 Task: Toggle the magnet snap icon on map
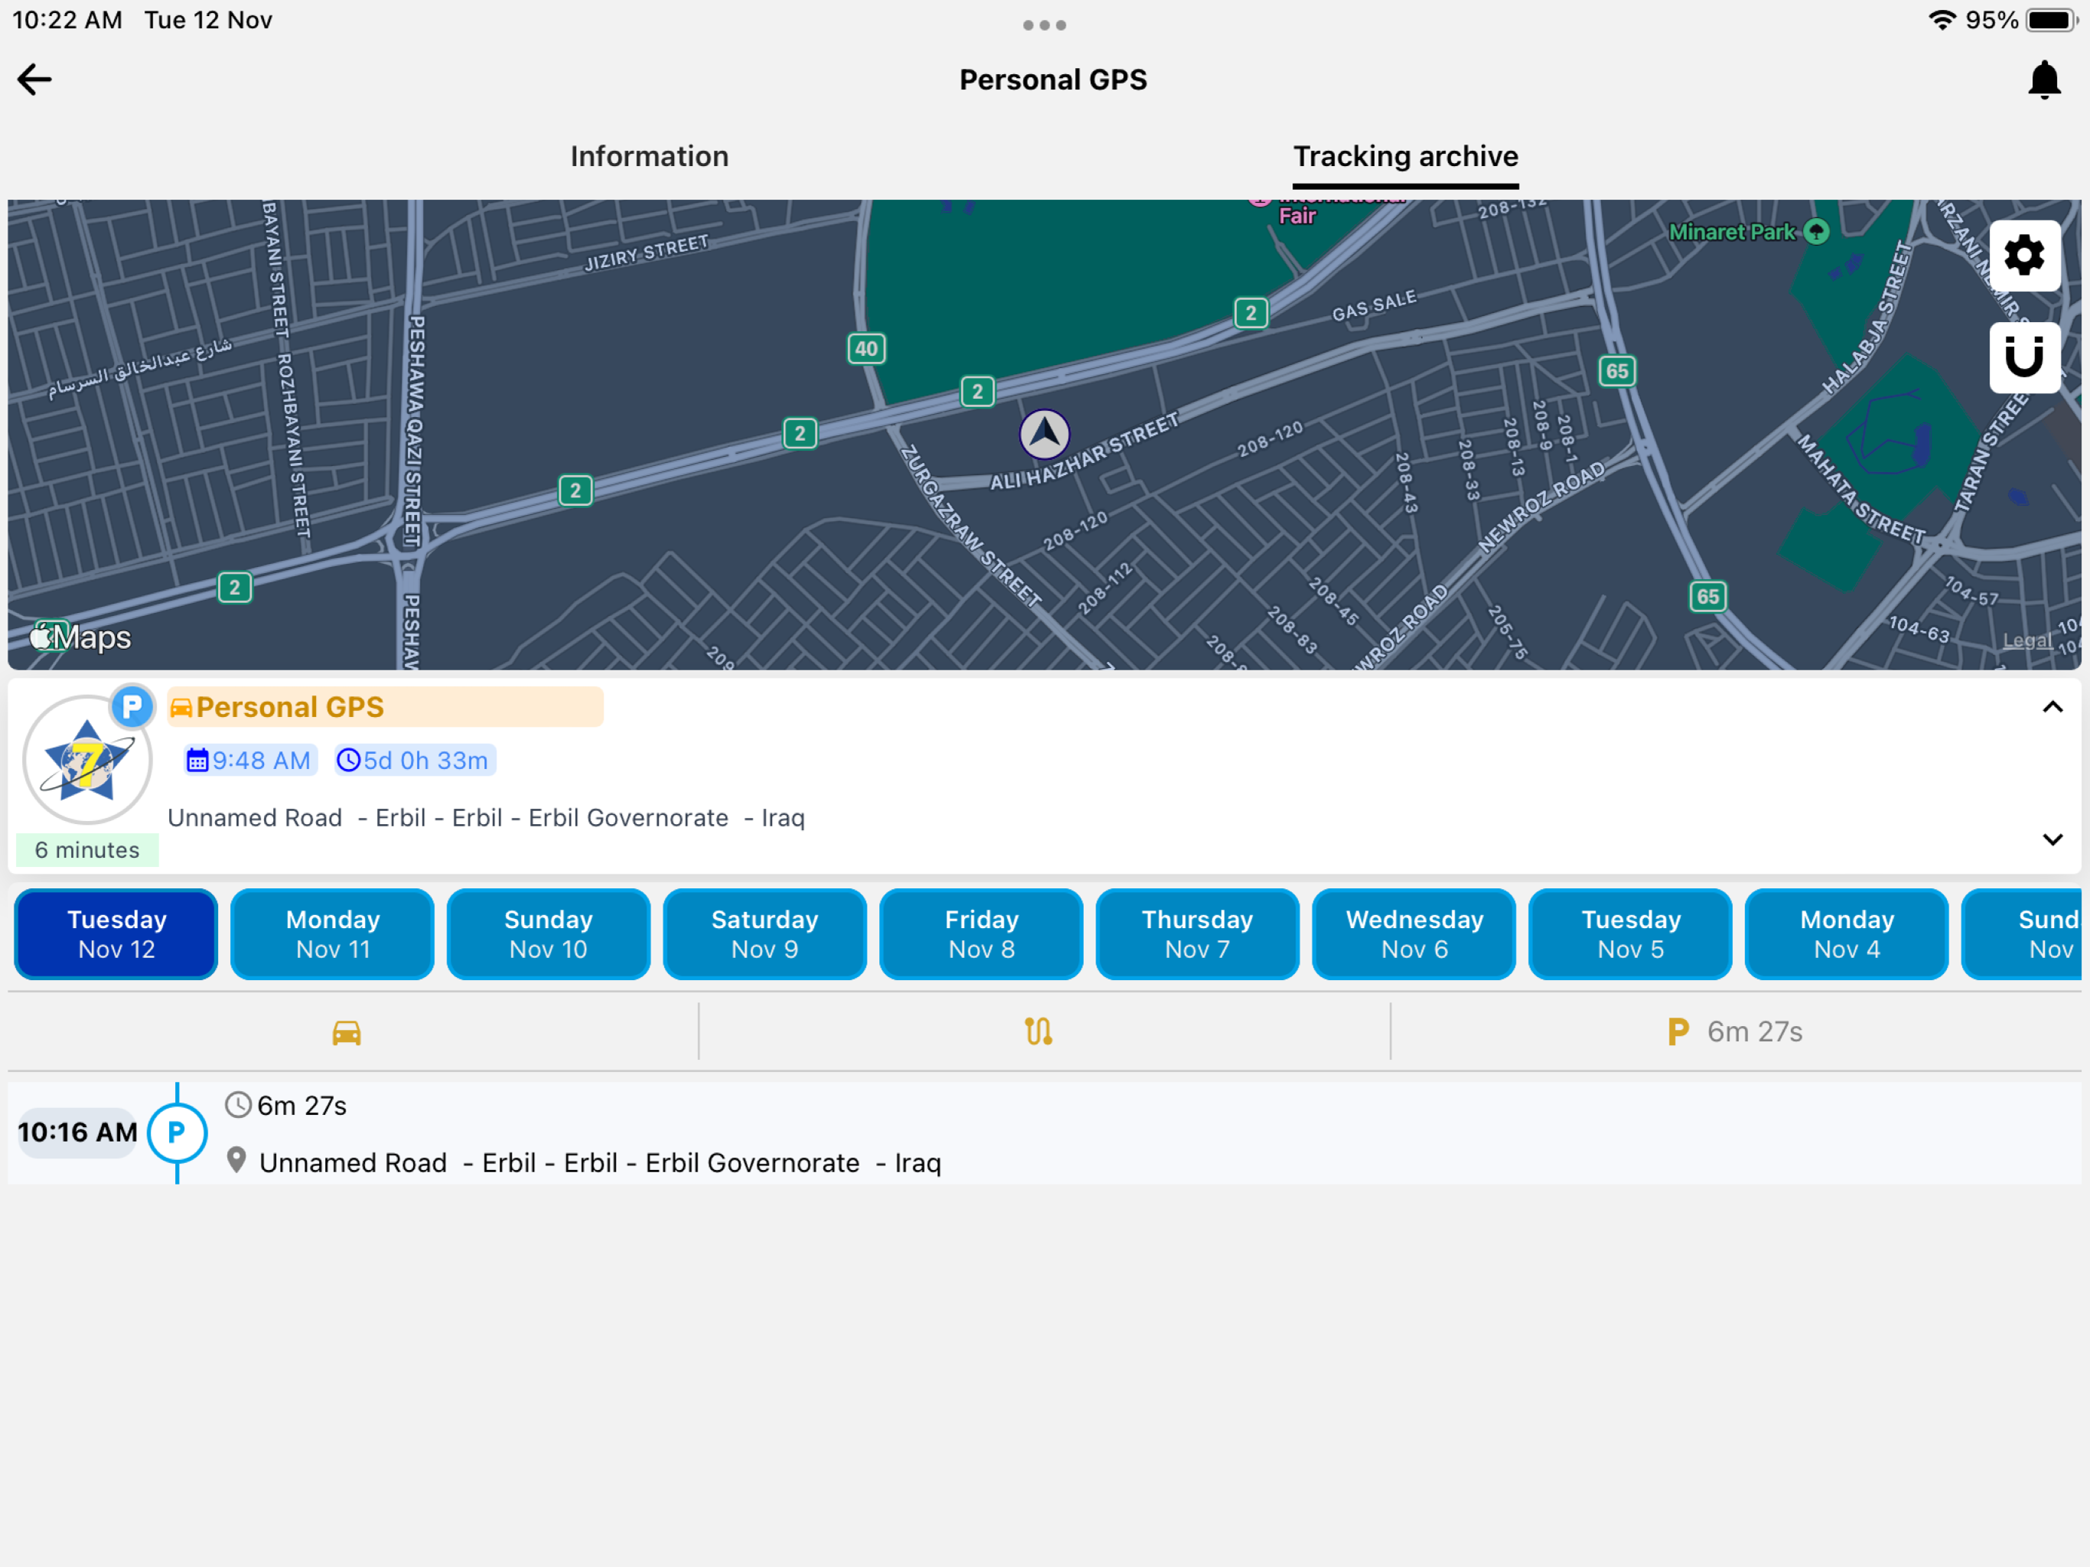coord(2024,357)
